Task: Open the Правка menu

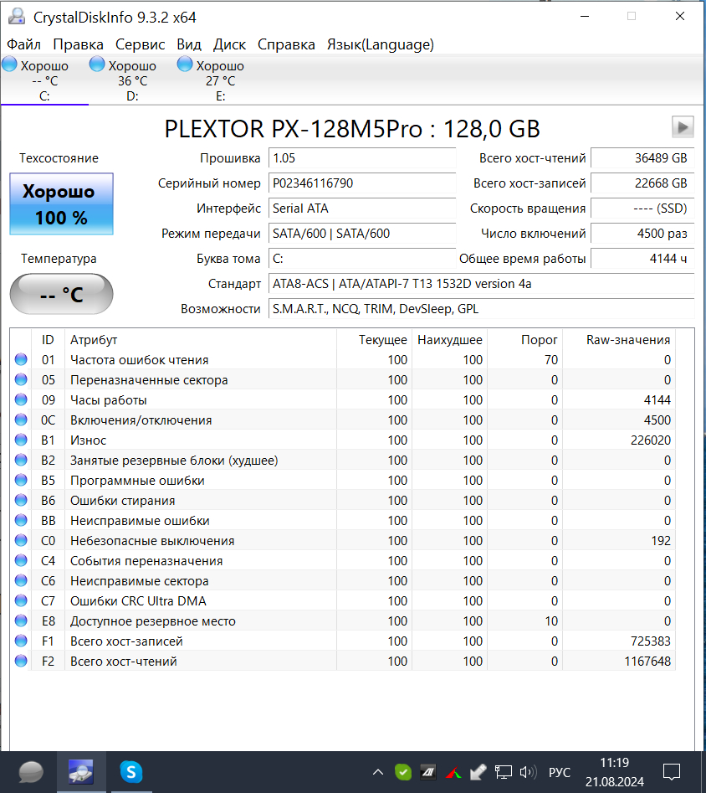Action: [78, 44]
